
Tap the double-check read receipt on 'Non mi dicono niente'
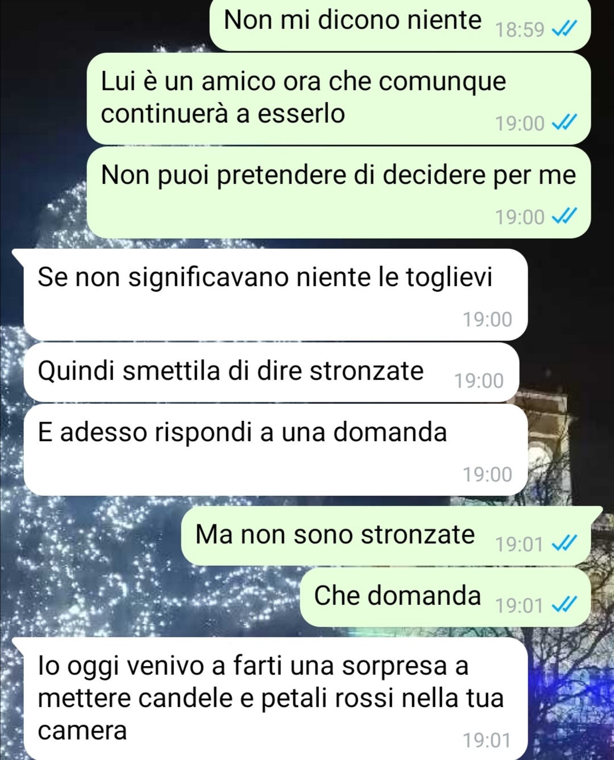coord(566,28)
